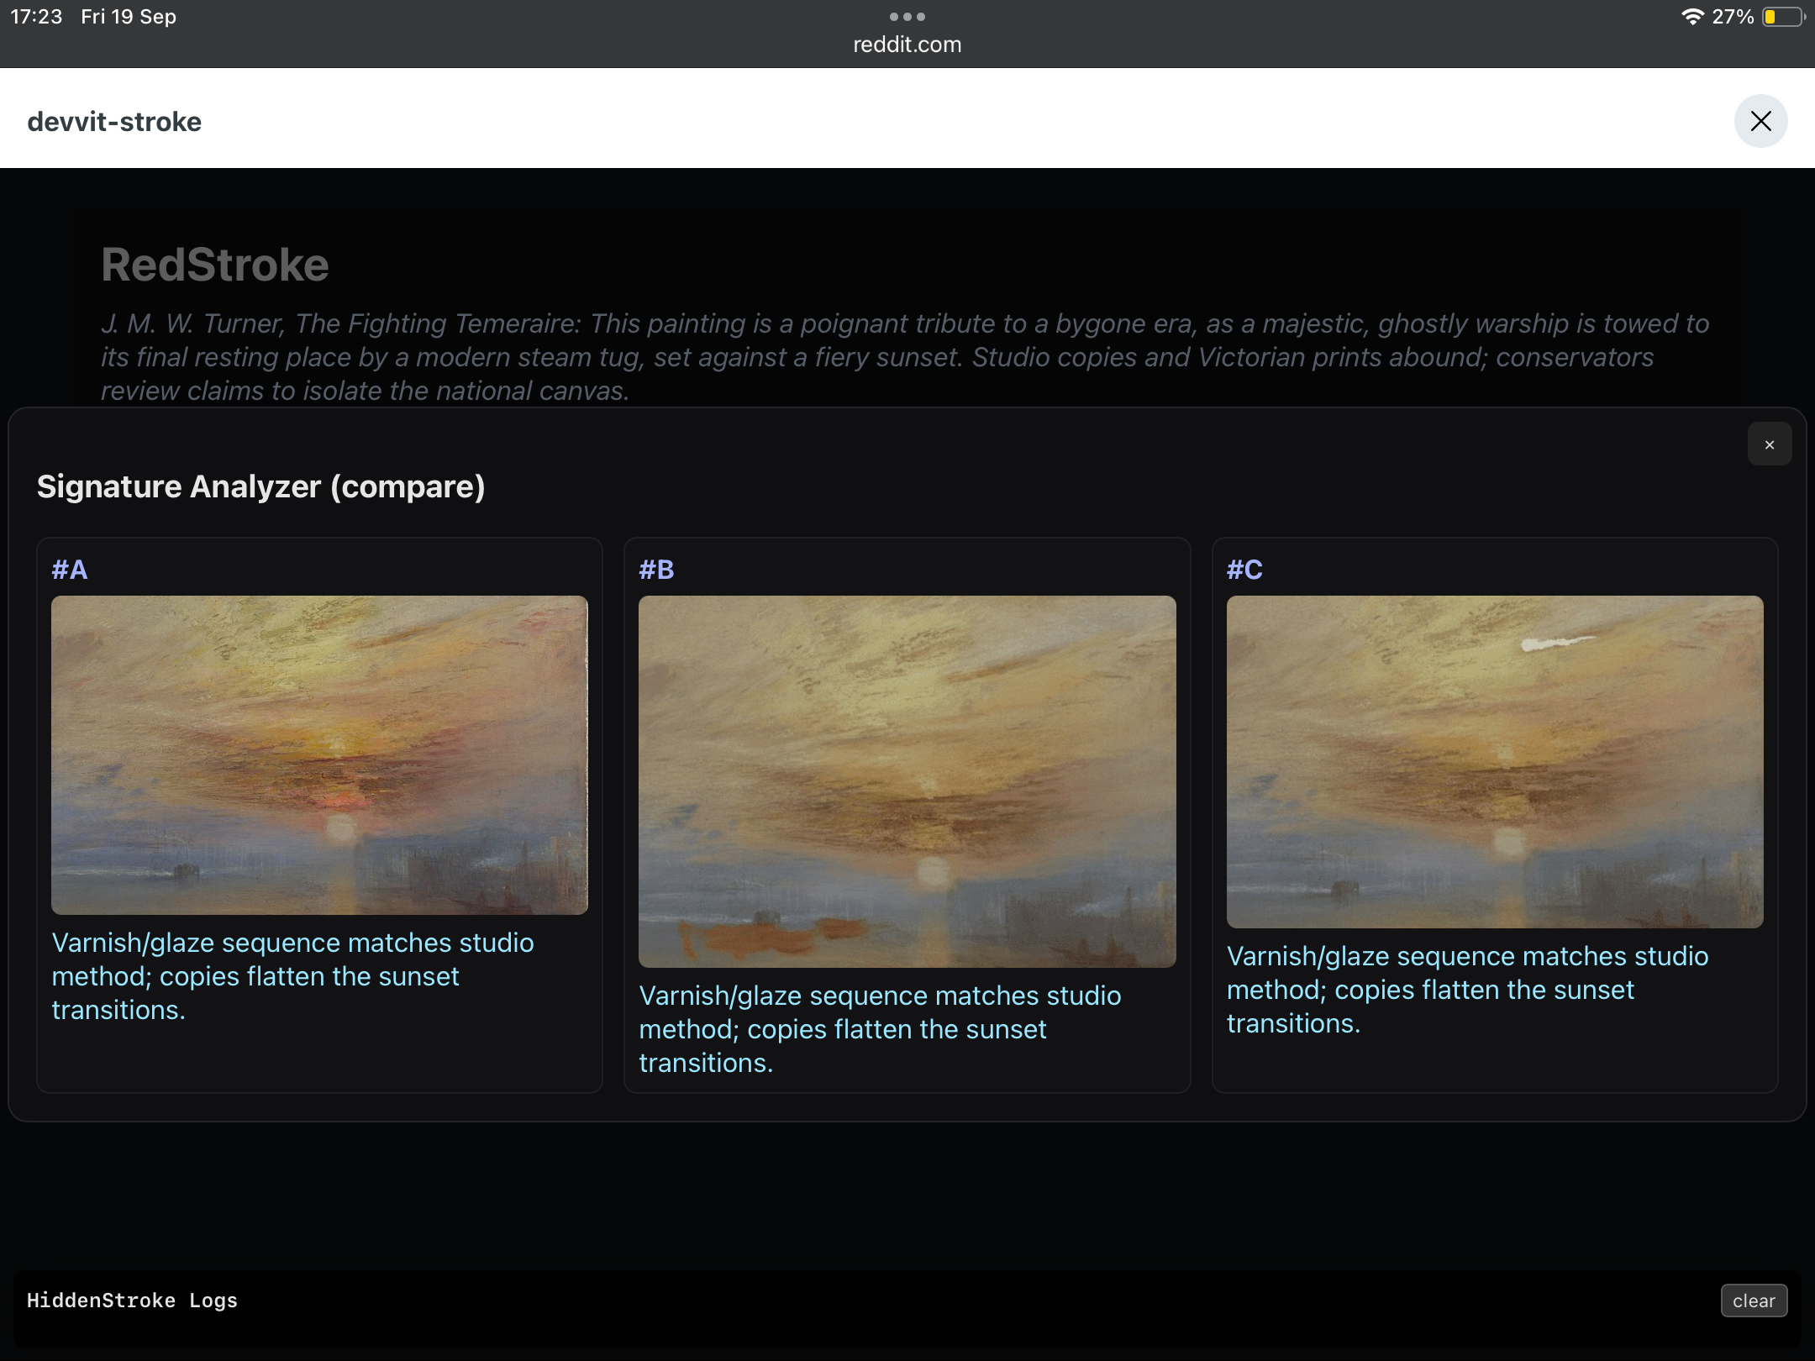This screenshot has width=1815, height=1361.
Task: Click the RedStroke heading
Action: click(215, 265)
